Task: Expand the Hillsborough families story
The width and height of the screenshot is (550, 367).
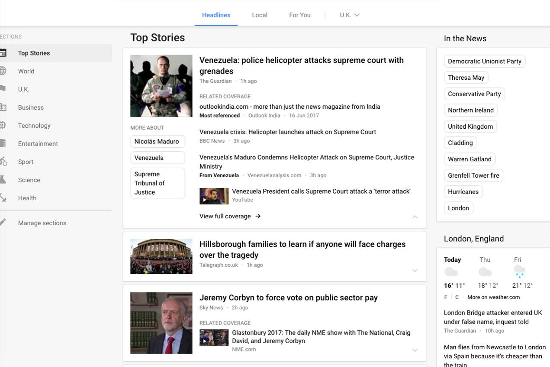Action: click(415, 270)
